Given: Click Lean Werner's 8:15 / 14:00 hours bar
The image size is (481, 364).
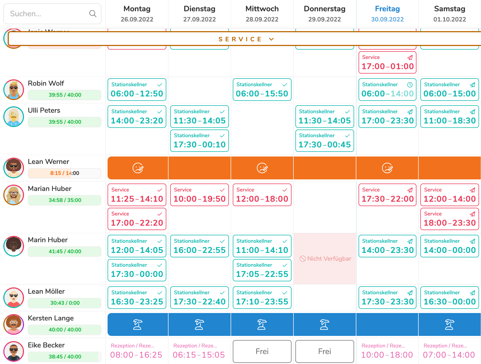Looking at the screenshot, I should (65, 173).
